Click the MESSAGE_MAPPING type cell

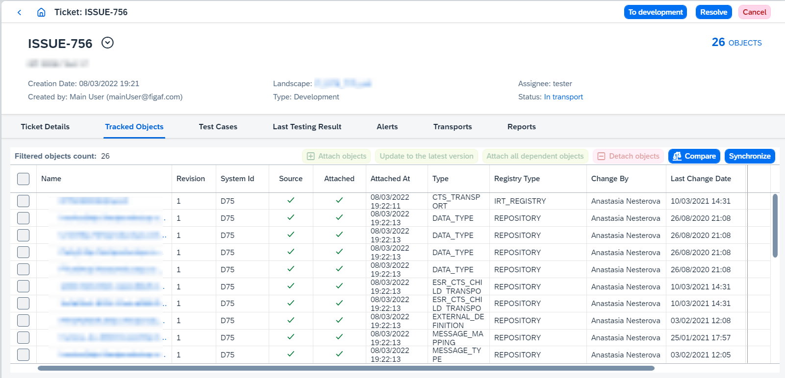(457, 338)
